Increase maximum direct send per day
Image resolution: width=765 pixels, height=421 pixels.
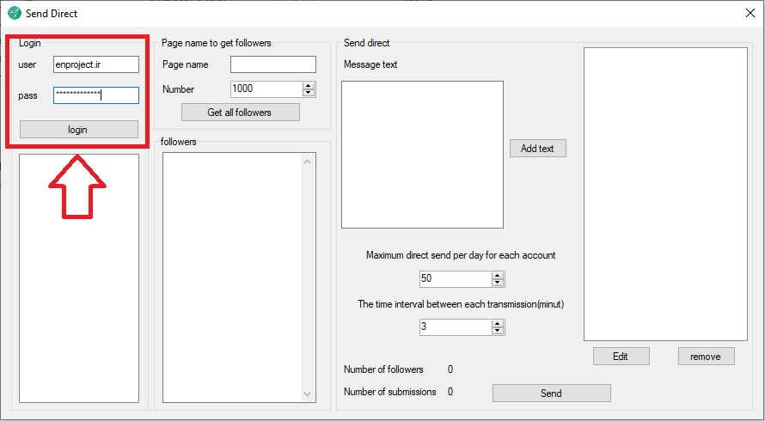498,275
